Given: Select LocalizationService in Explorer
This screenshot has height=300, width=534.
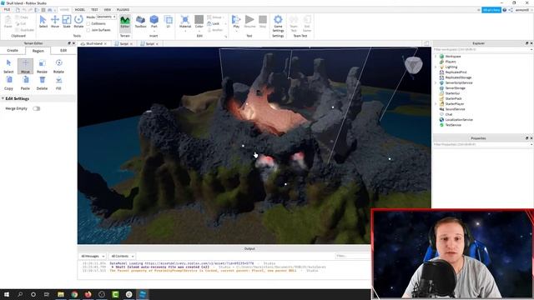Looking at the screenshot, I should point(459,120).
